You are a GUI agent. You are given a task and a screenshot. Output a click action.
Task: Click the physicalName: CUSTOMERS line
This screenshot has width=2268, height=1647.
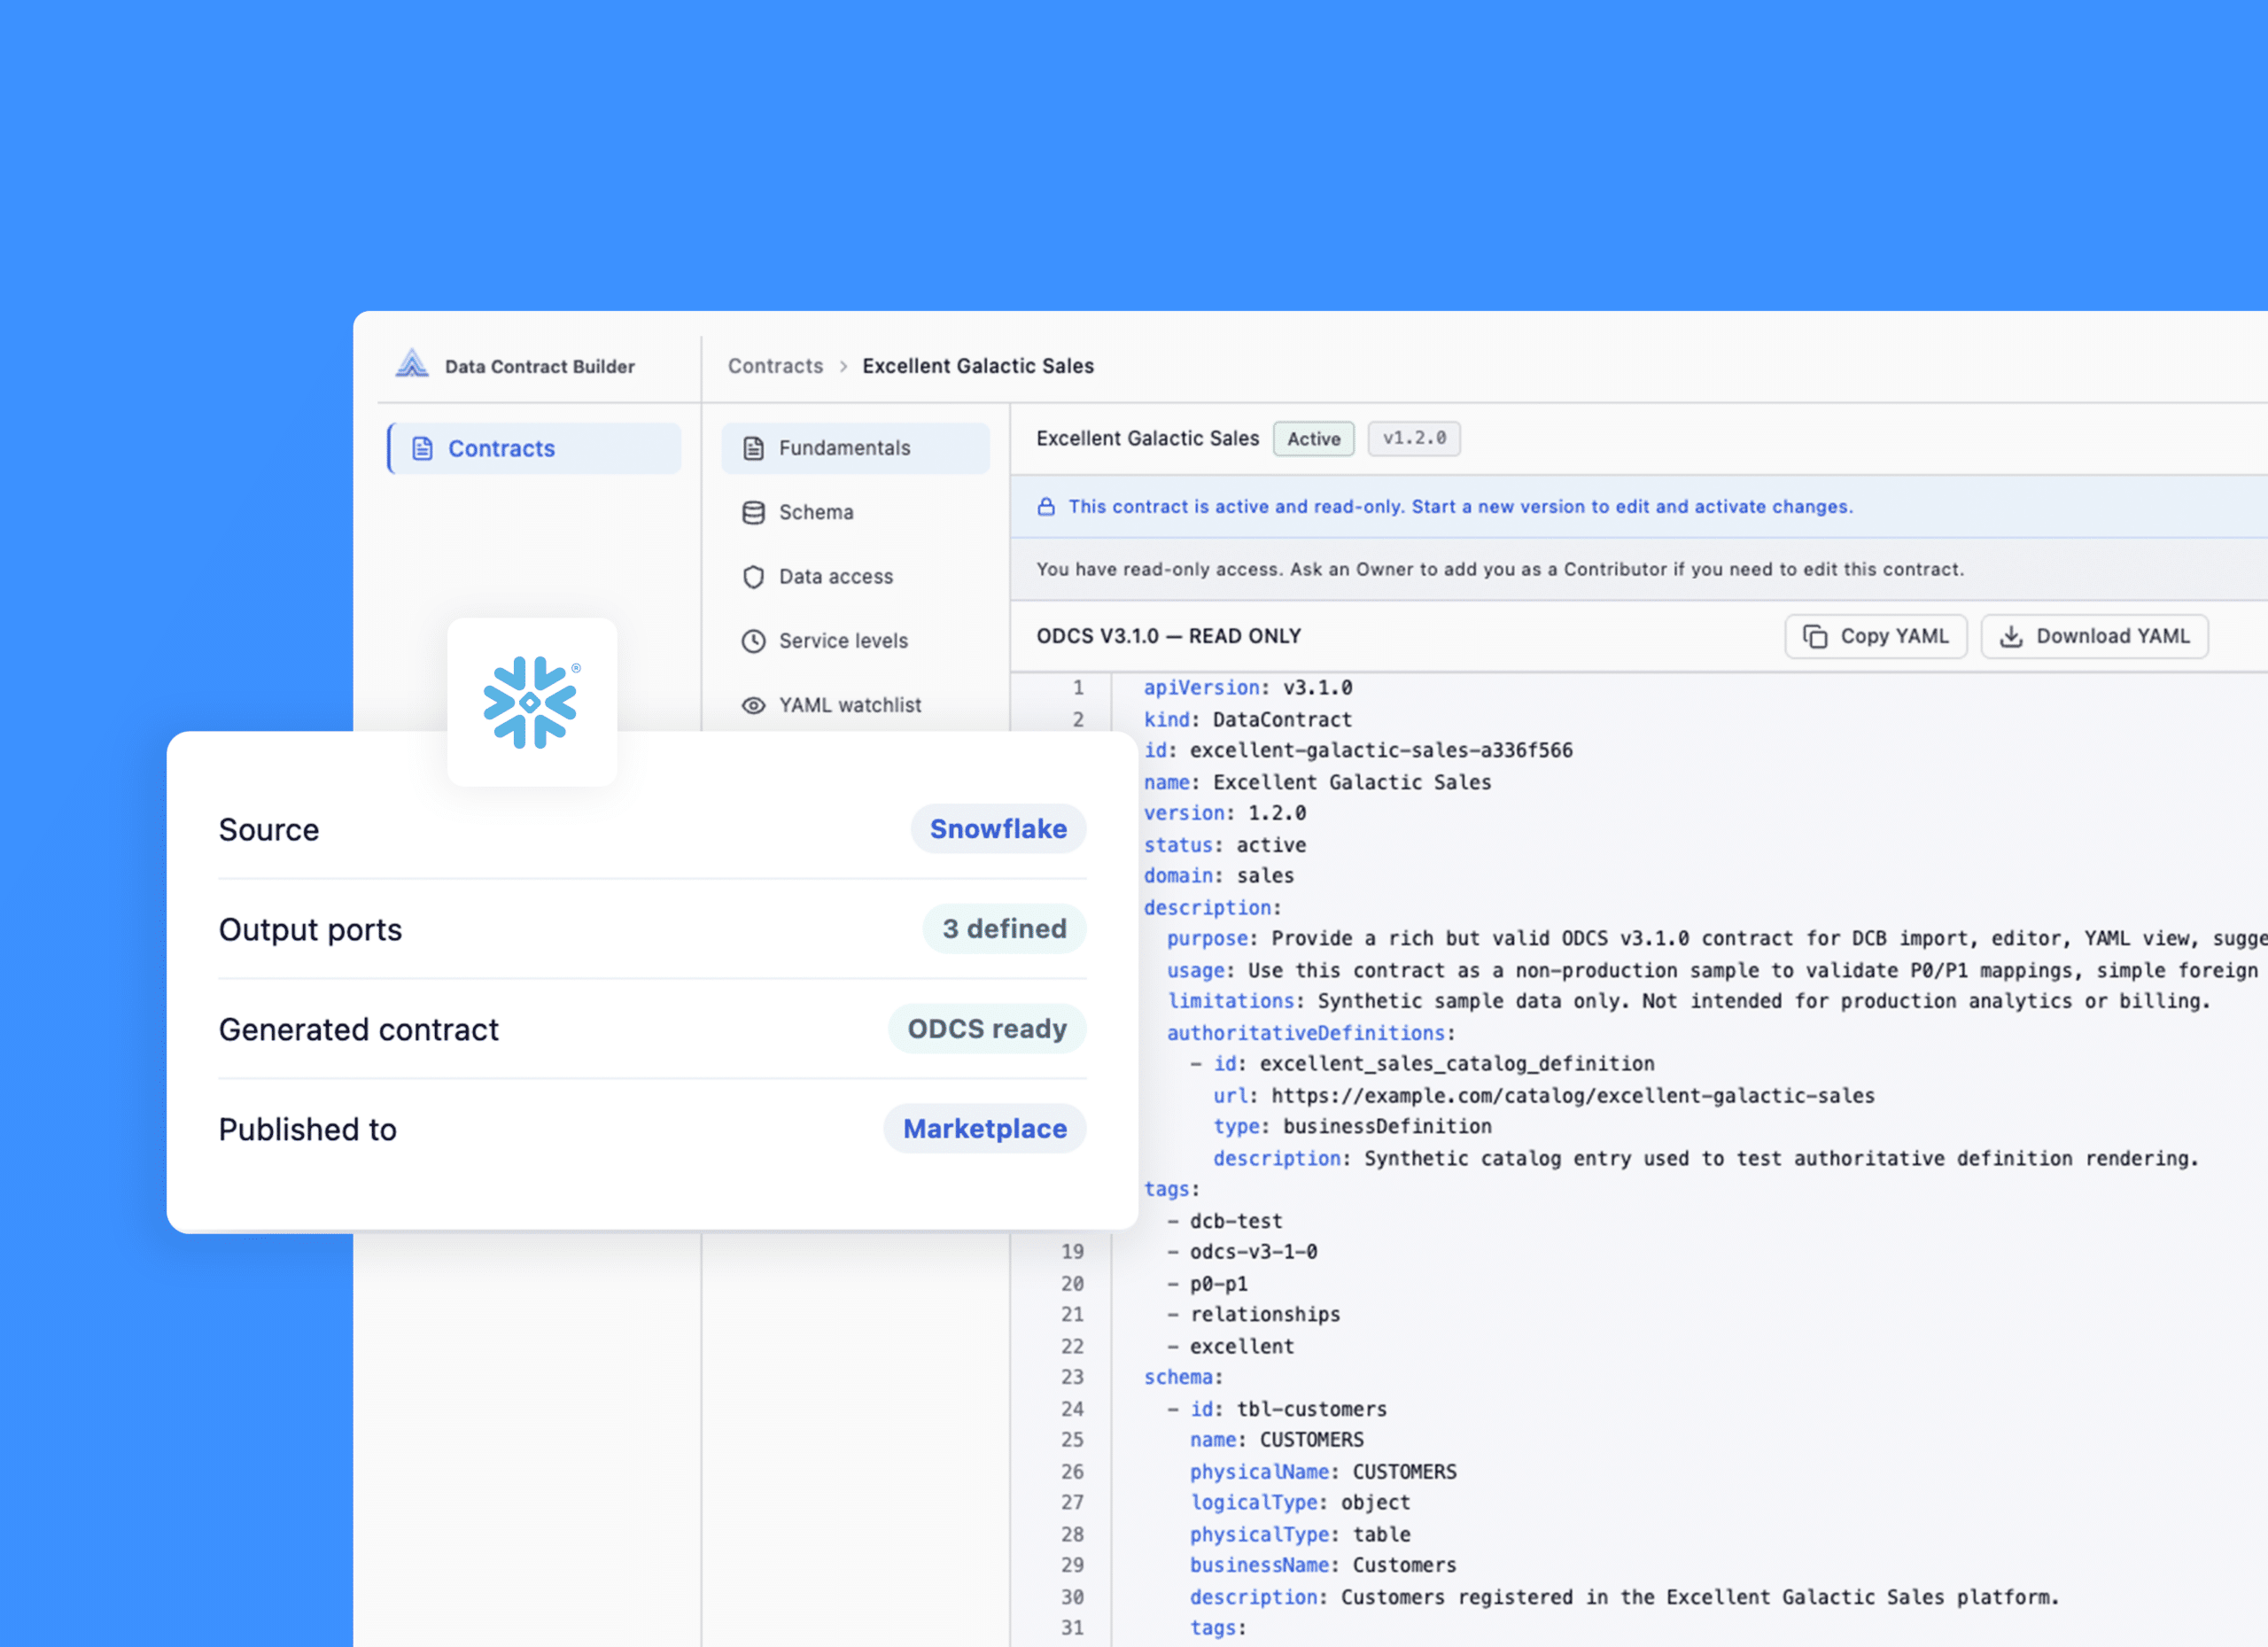point(1323,1473)
